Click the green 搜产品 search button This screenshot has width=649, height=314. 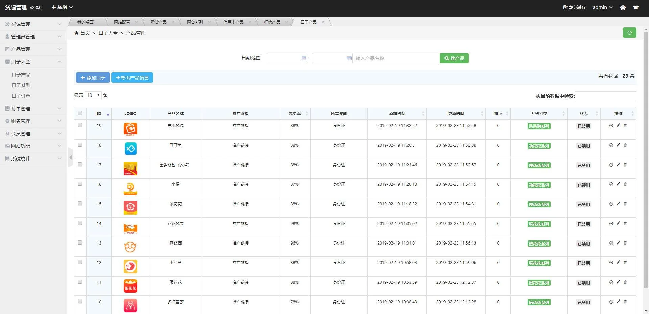click(454, 58)
